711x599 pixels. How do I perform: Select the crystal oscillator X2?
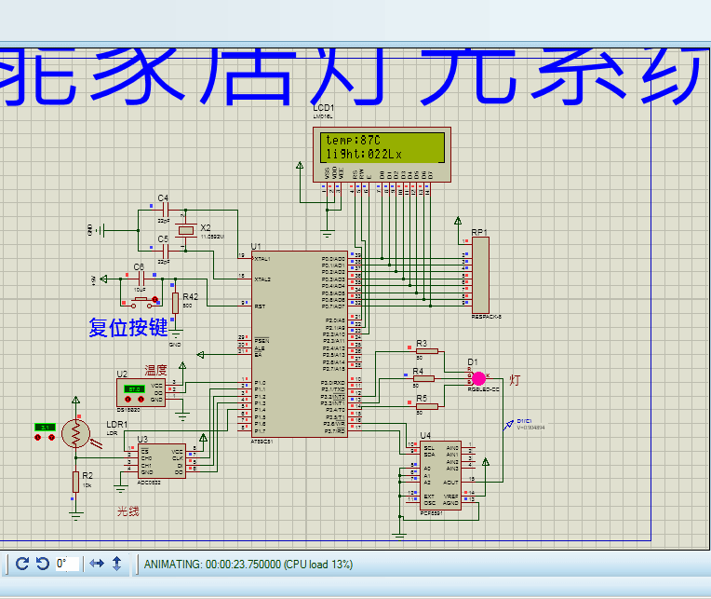[x=187, y=230]
